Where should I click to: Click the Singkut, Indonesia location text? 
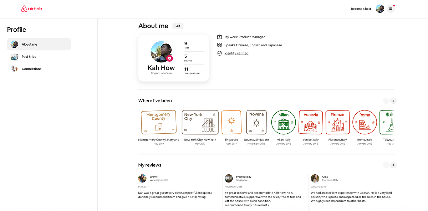click(x=161, y=73)
